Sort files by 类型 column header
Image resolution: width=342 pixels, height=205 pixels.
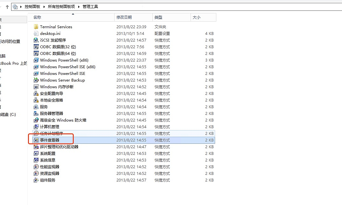pos(158,17)
